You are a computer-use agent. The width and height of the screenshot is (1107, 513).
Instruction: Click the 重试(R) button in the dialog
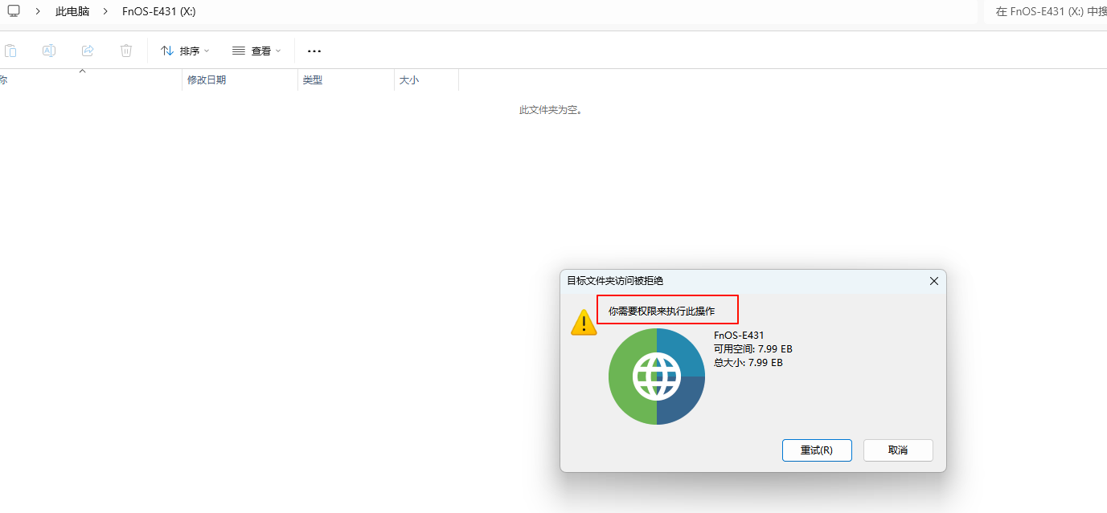click(817, 450)
